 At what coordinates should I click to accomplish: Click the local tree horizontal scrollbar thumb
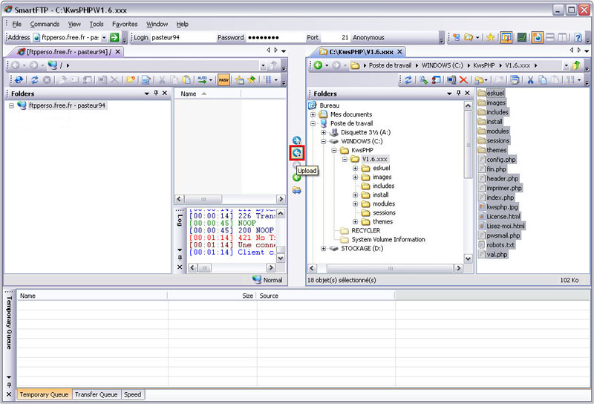click(391, 268)
